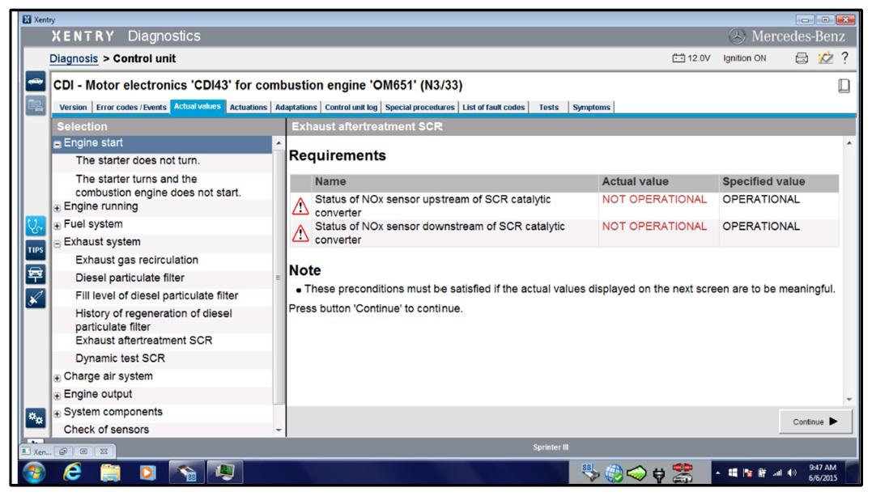Click the battery voltage 12.0V indicator
The image size is (872, 496).
click(x=691, y=57)
